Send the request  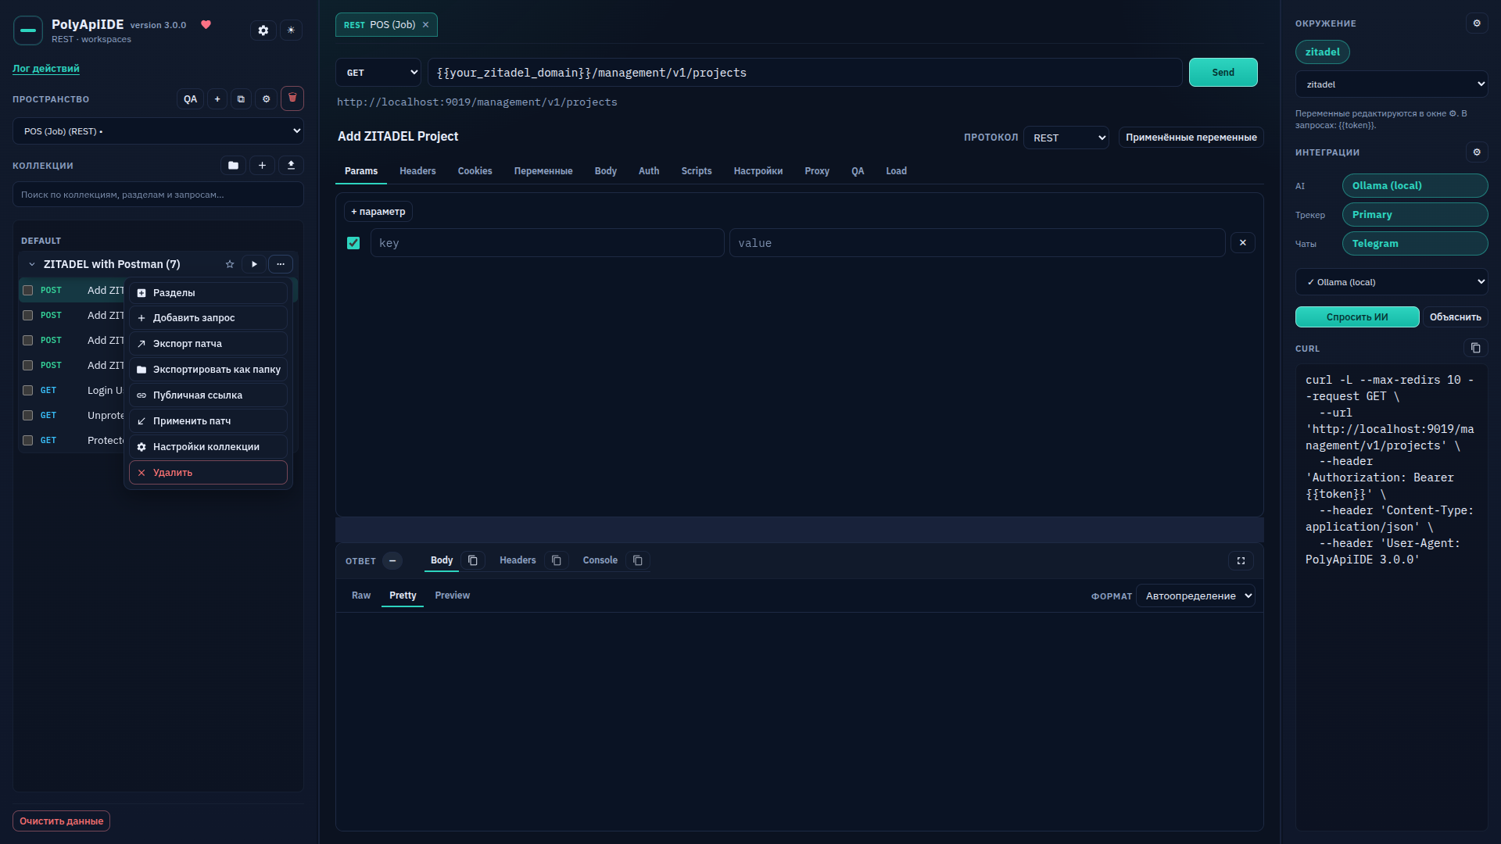(x=1223, y=73)
